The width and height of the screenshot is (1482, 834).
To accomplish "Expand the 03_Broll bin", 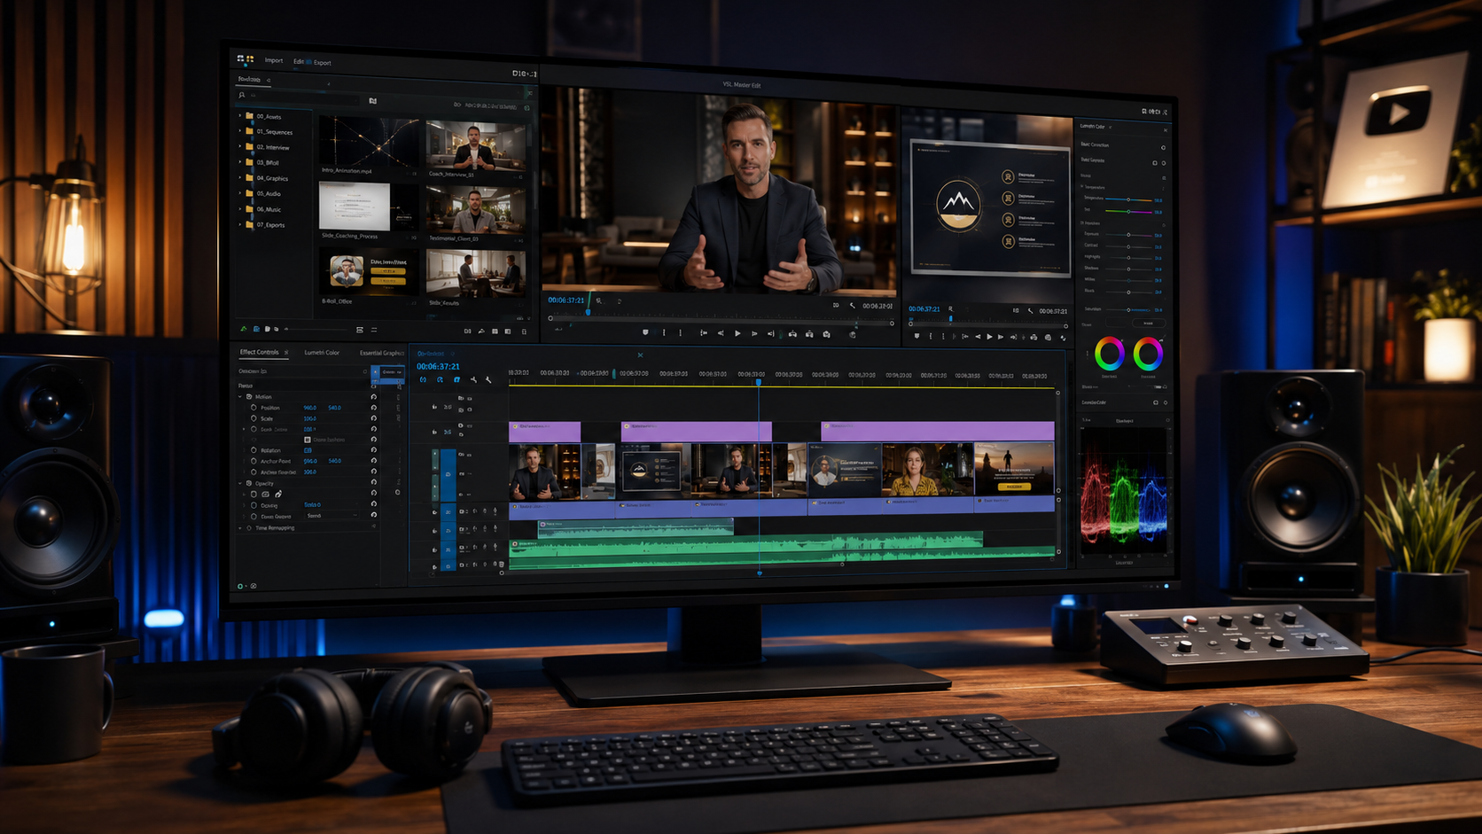I will click(x=239, y=162).
